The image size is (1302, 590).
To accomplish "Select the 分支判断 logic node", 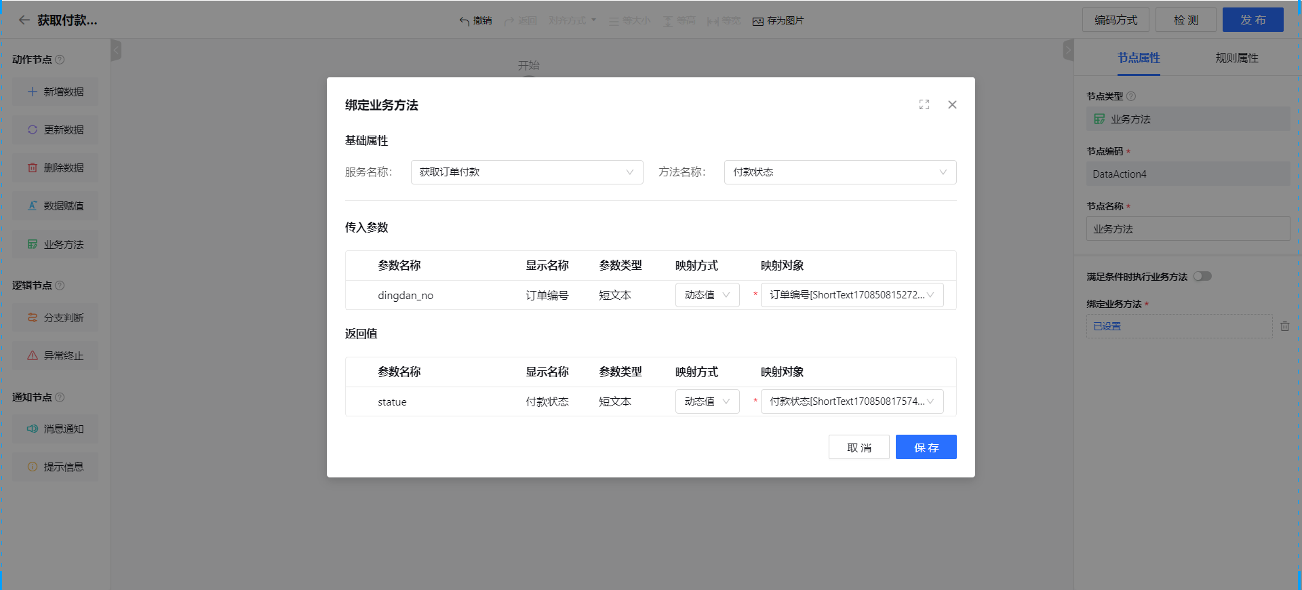I will click(x=55, y=317).
